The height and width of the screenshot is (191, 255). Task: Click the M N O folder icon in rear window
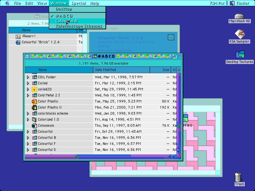[186, 118]
